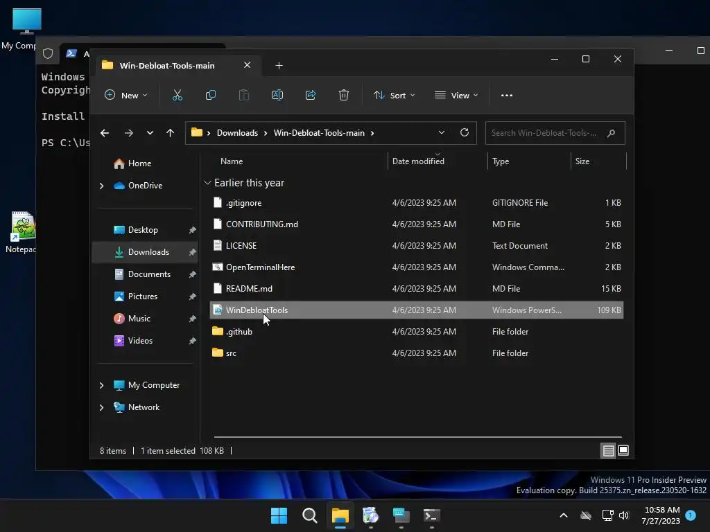
Task: Expand chevron after Win-Debloat-Tools-main breadcrumb
Action: coord(372,133)
